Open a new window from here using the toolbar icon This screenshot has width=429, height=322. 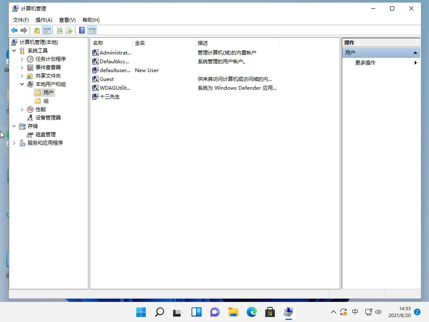(36, 30)
